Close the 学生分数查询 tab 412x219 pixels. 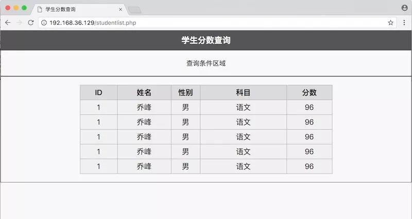[121, 9]
